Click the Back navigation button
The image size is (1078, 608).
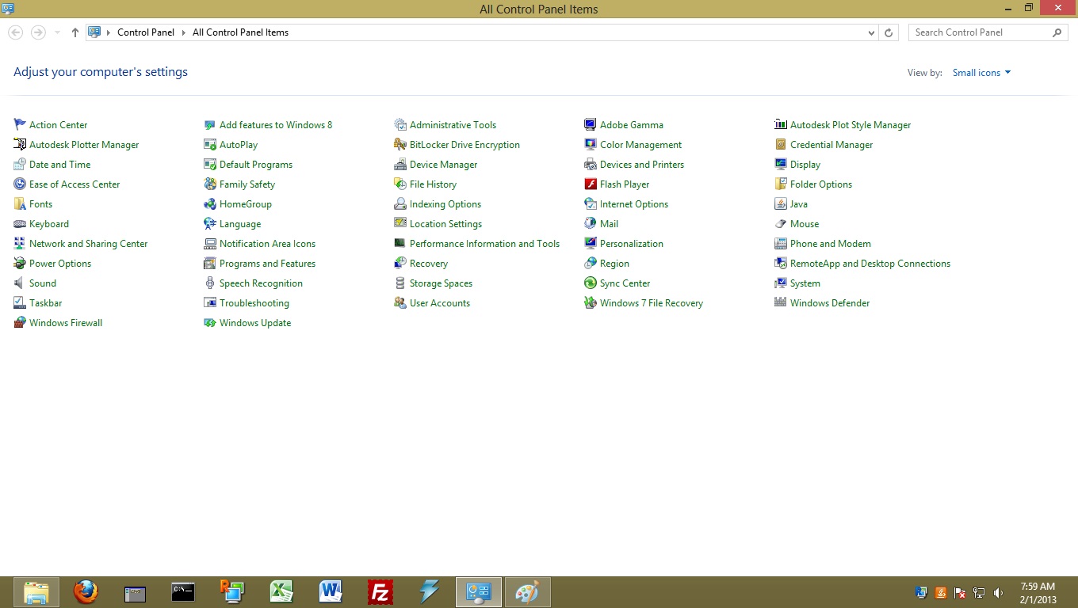(15, 32)
